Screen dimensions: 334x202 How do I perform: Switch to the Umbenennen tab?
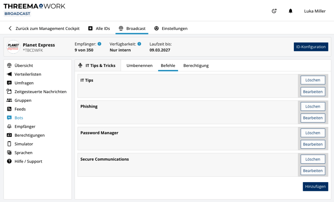point(139,65)
